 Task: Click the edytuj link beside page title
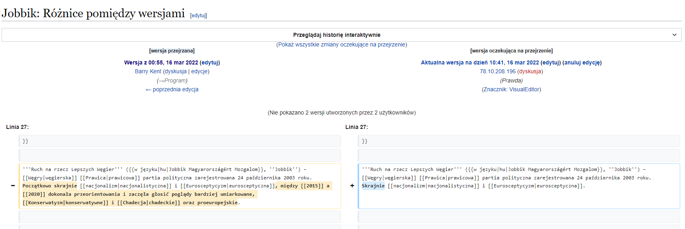coord(199,16)
